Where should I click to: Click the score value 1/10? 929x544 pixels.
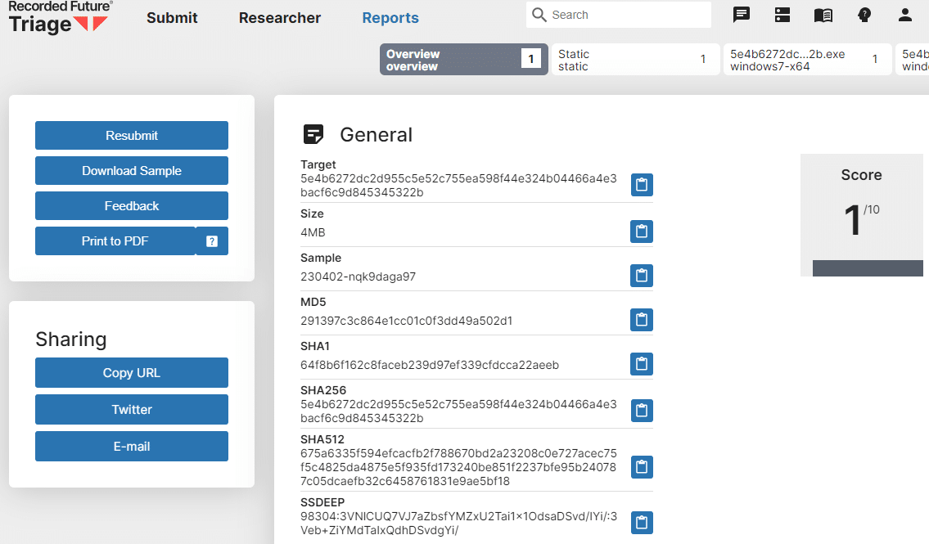(x=861, y=219)
